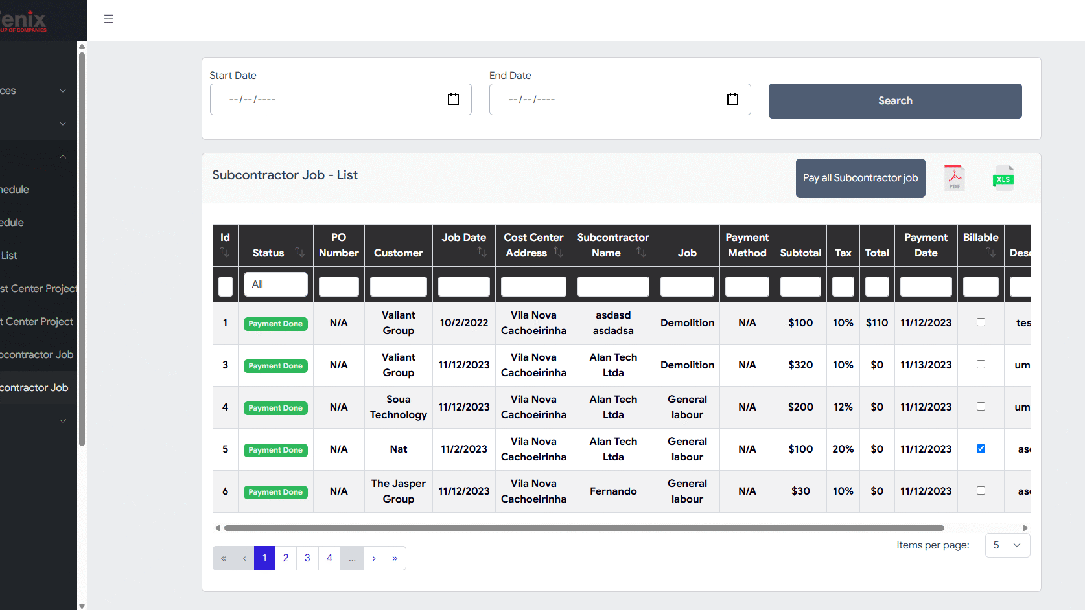Go to page 4

[329, 558]
